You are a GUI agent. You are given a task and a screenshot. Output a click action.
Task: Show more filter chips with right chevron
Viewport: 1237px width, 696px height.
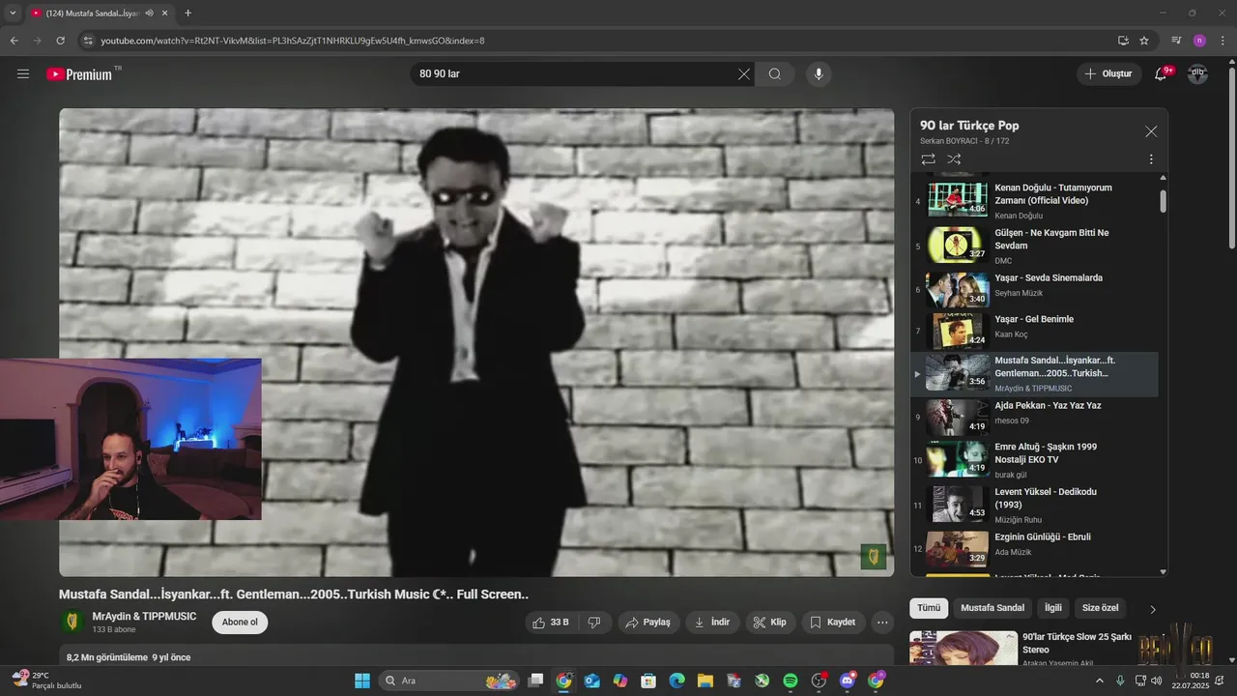coord(1152,609)
